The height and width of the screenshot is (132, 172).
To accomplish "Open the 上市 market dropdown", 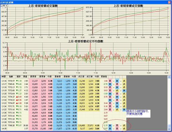I will coord(4,6).
